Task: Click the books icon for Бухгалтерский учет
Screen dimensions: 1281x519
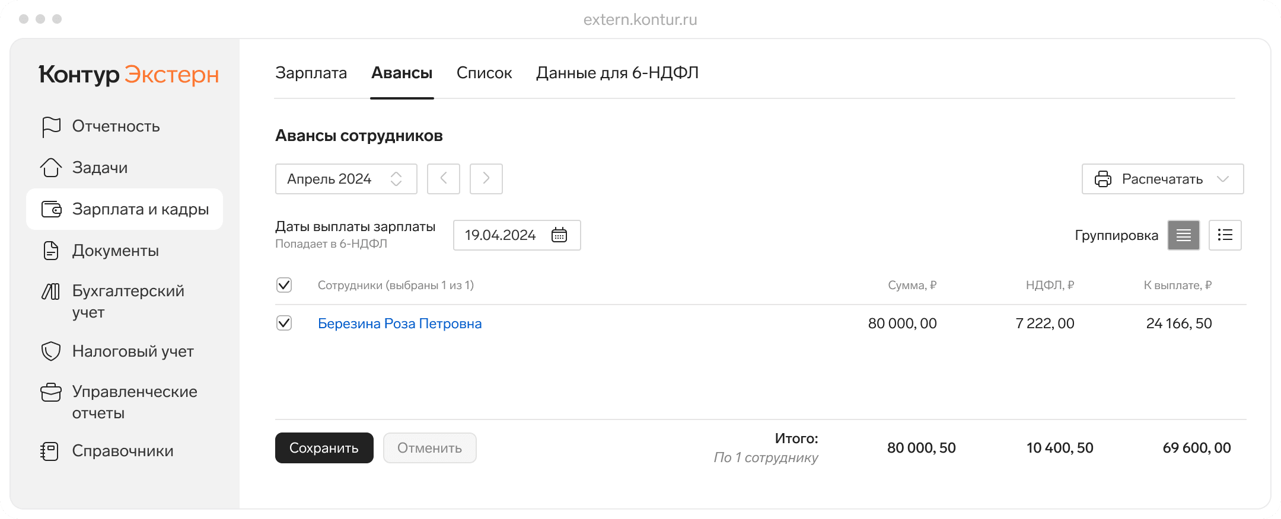Action: (x=51, y=291)
